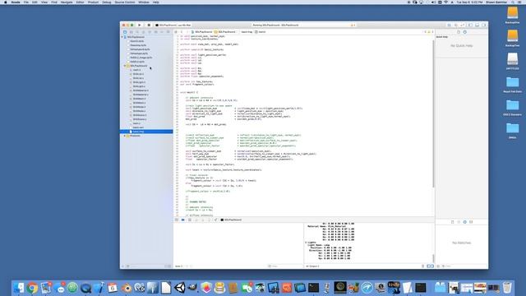Click Step Over in debug bar
Image resolution: width=526 pixels, height=296 pixels.
point(196,220)
